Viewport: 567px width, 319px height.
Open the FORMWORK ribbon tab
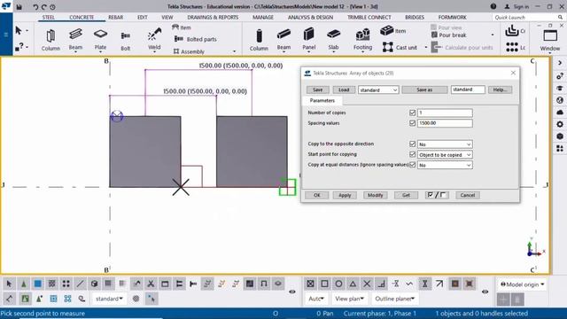452,18
